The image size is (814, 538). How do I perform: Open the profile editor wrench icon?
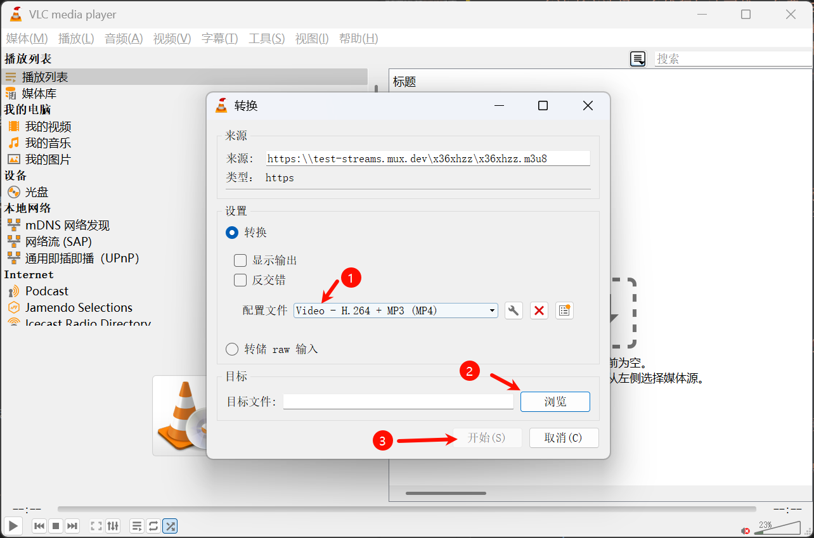tap(514, 310)
